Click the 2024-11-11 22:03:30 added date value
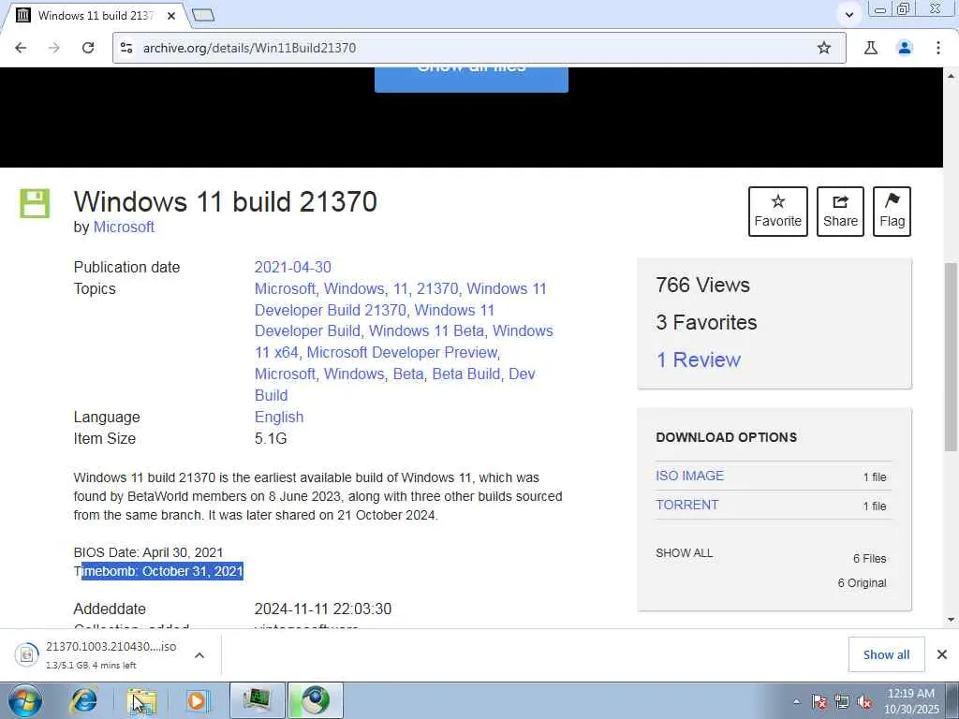This screenshot has height=719, width=959. coord(323,609)
